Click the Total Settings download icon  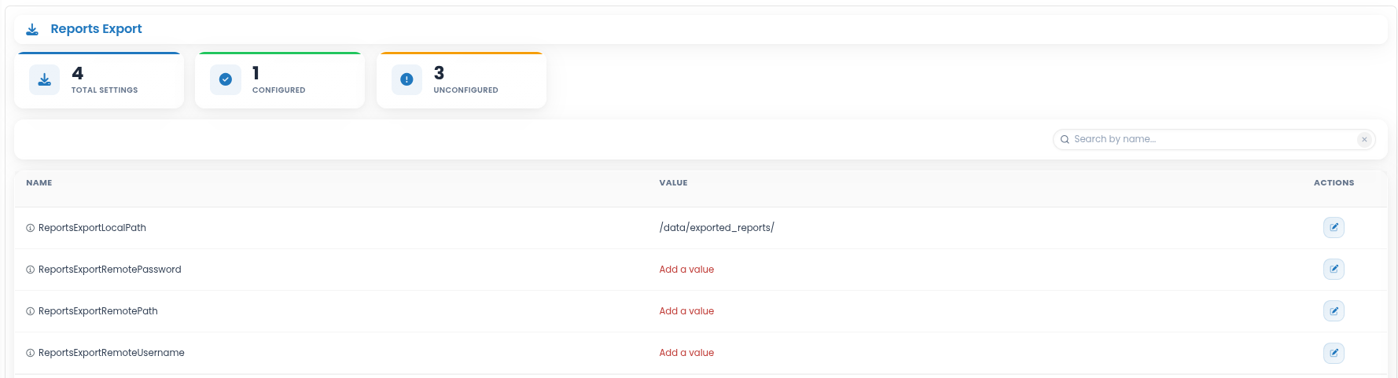(45, 79)
